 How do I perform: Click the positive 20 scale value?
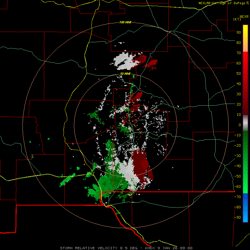click(x=239, y=104)
